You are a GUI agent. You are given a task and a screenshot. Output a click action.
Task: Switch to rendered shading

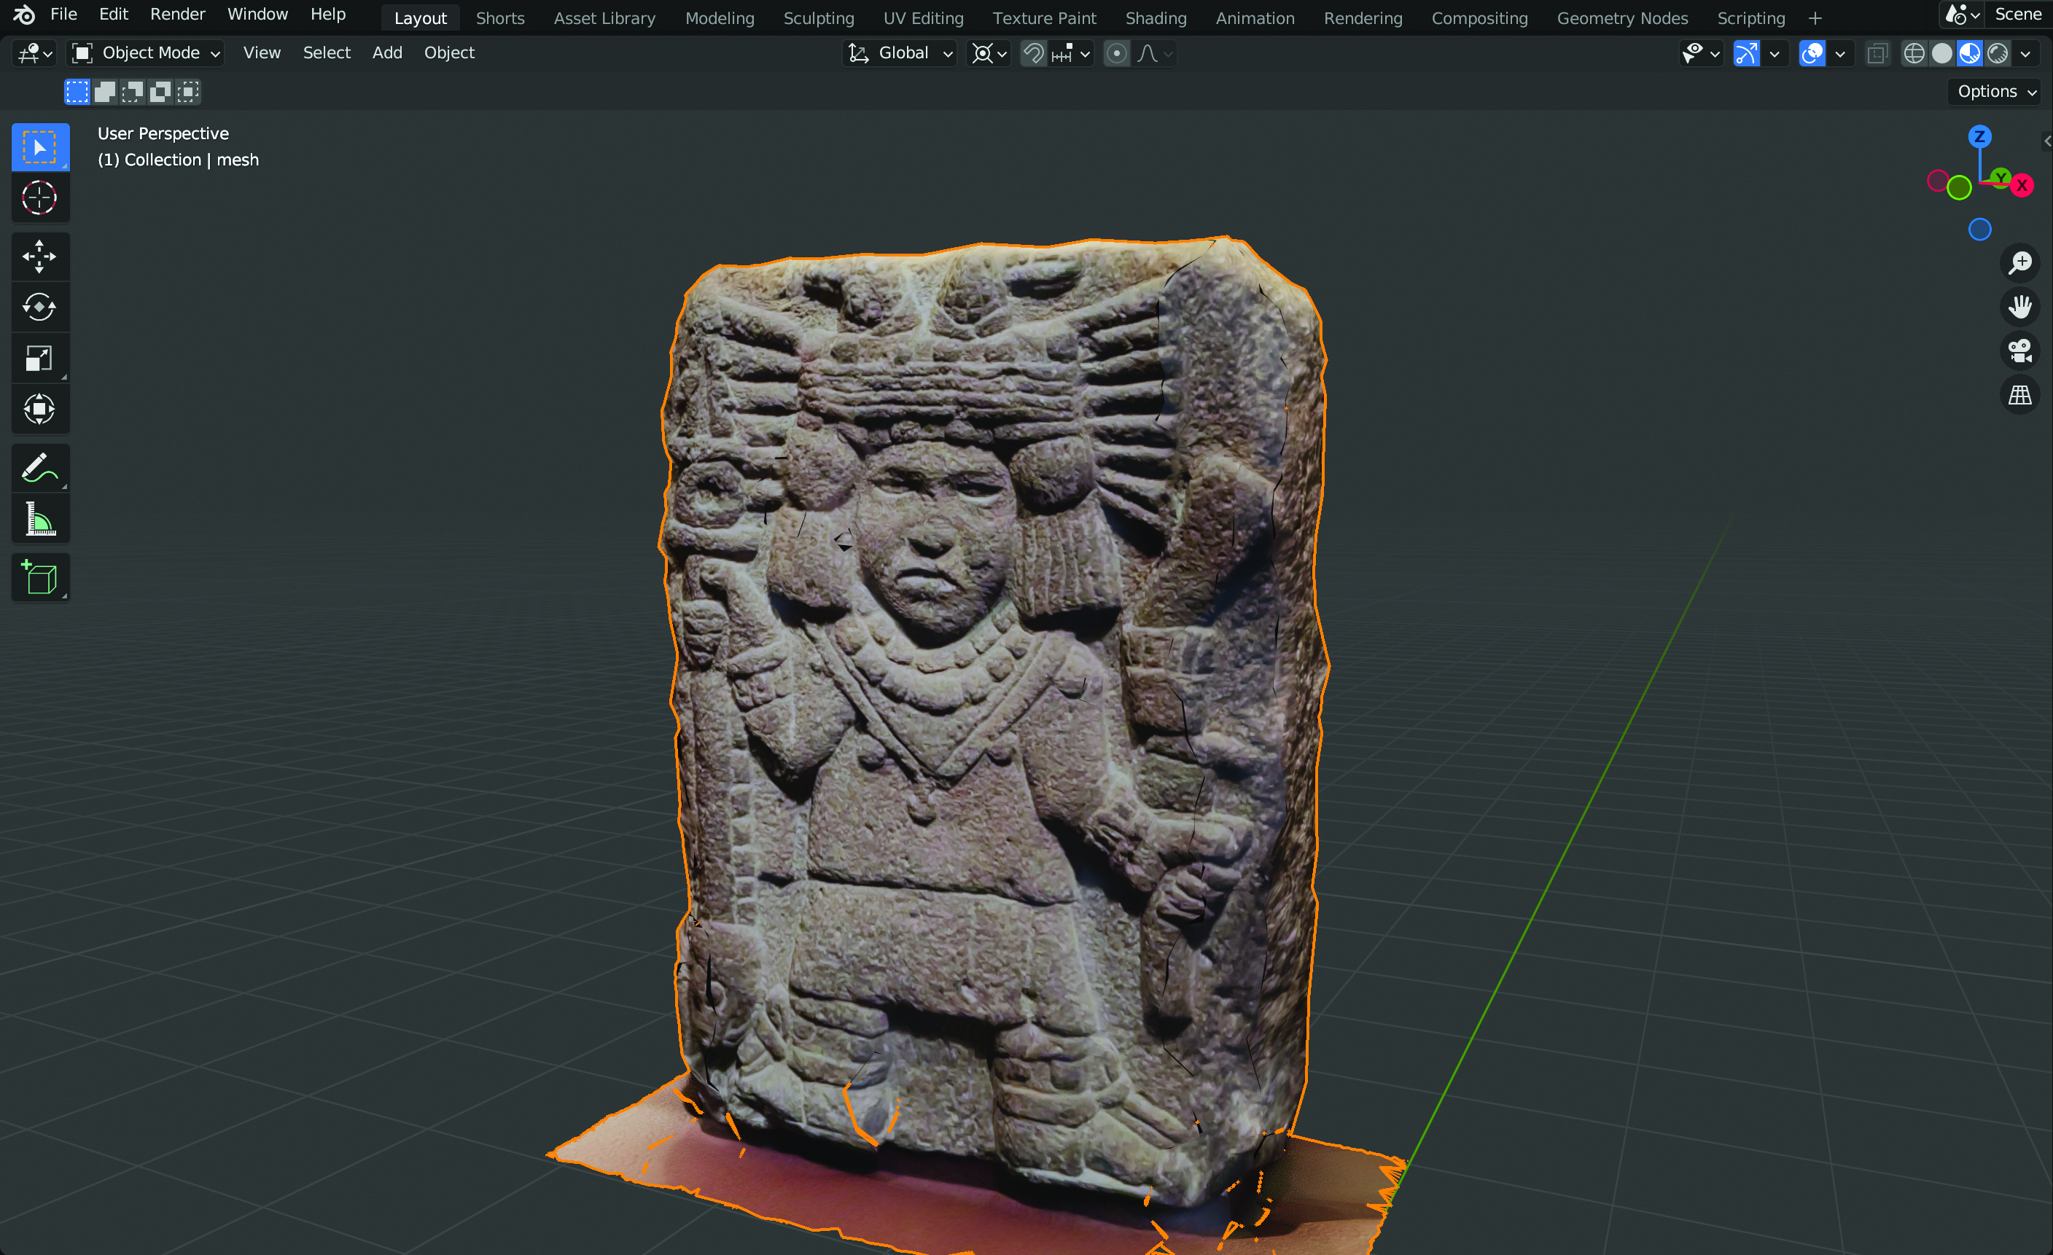(1997, 53)
